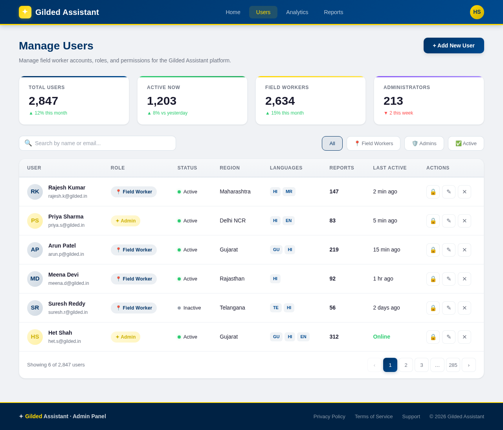Lock Meena Devi's account

(433, 279)
